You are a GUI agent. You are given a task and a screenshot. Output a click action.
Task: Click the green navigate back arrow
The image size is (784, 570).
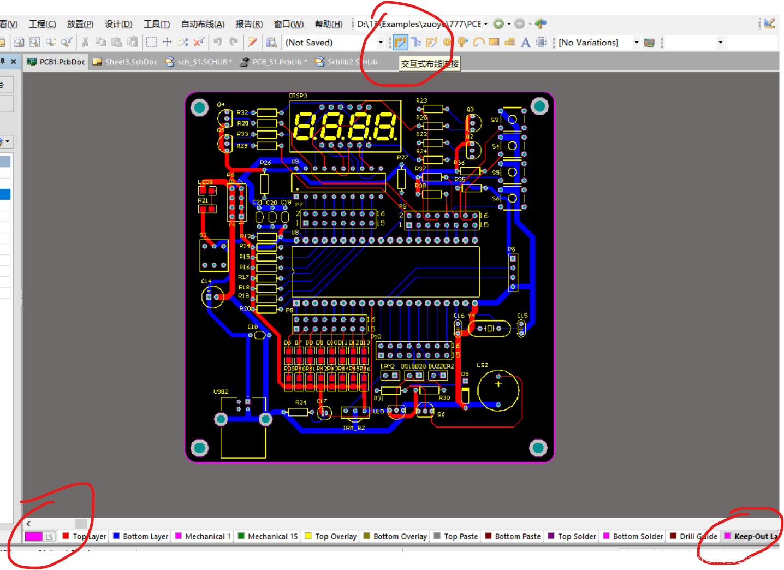coord(498,23)
